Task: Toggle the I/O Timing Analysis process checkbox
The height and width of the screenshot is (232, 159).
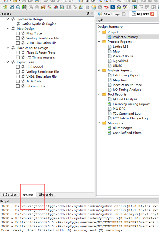Action: (x=18, y=57)
